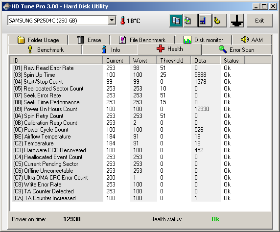This screenshot has height=232, width=280.
Task: Select the Current Pending Sector row
Action: (140, 164)
